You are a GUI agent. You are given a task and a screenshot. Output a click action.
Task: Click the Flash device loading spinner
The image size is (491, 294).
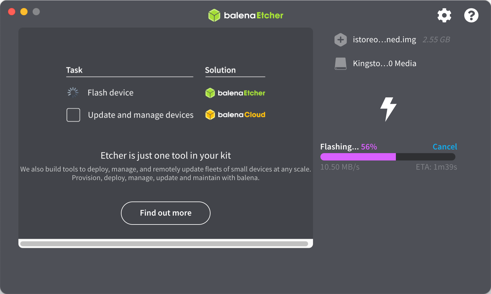click(x=73, y=92)
